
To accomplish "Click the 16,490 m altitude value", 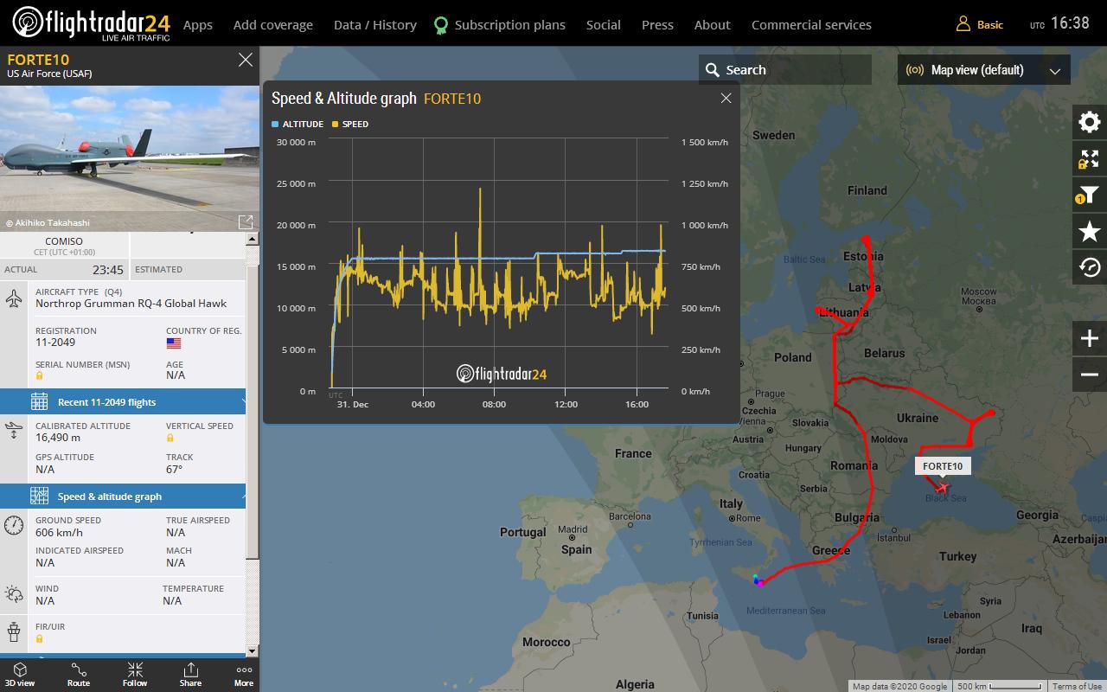I will click(58, 438).
